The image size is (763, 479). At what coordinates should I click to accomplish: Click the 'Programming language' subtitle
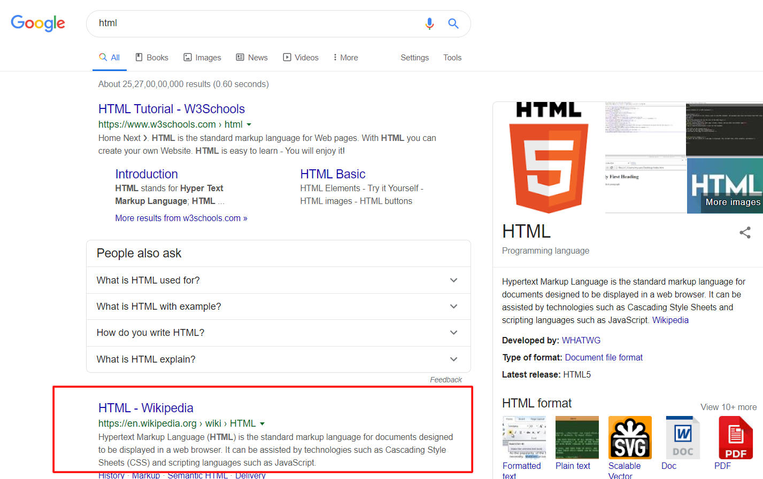(545, 250)
